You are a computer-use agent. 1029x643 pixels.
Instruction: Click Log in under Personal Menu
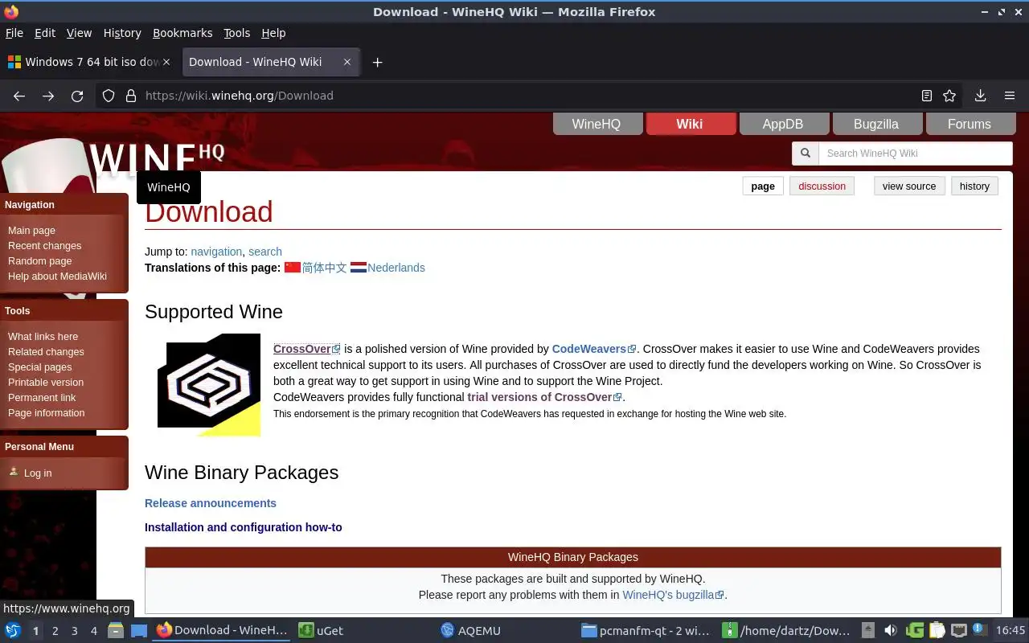(x=37, y=473)
